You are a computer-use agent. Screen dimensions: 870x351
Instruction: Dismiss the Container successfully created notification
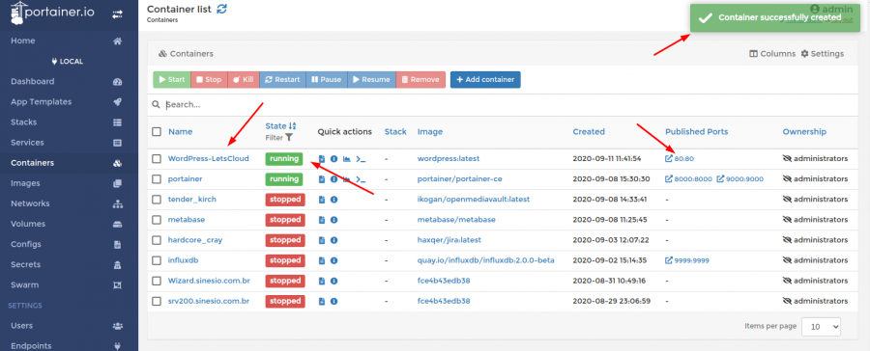775,18
